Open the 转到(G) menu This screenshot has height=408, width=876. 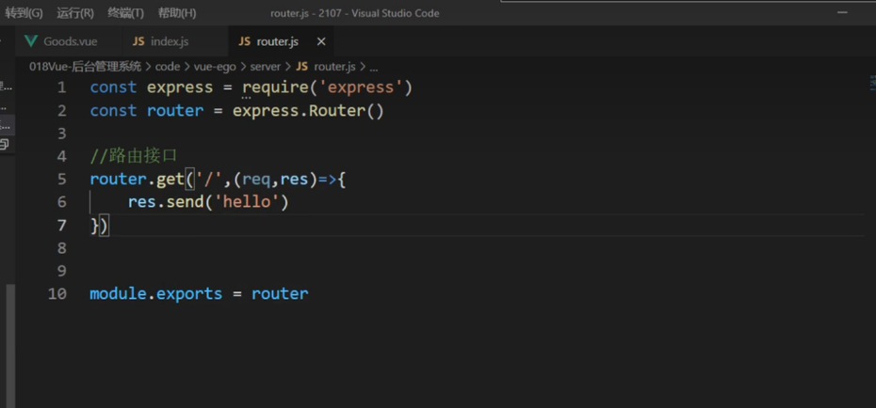(24, 13)
